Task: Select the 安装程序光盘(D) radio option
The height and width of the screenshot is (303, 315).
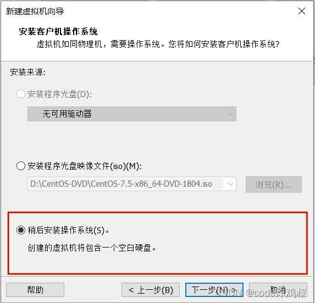Action: [x=21, y=94]
